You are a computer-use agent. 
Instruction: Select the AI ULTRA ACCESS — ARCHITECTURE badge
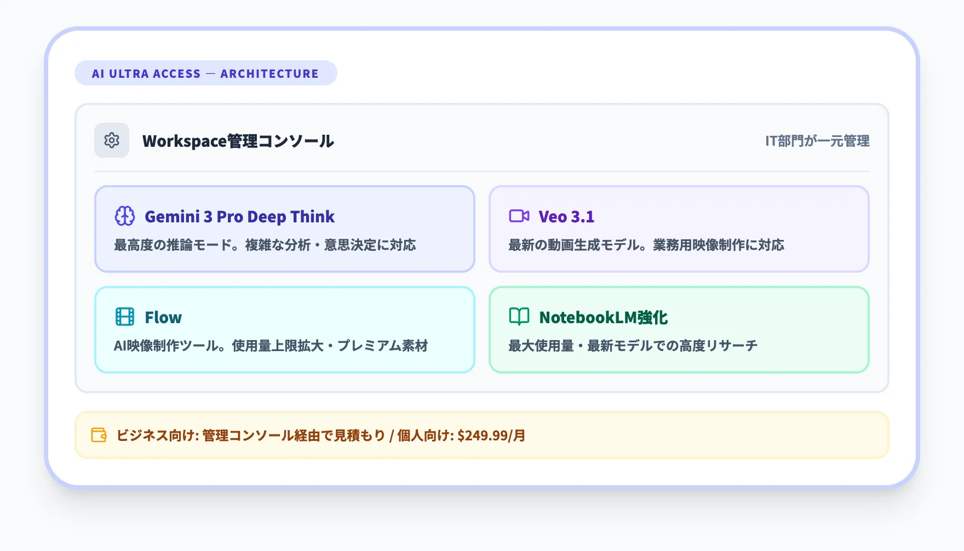pyautogui.click(x=206, y=73)
